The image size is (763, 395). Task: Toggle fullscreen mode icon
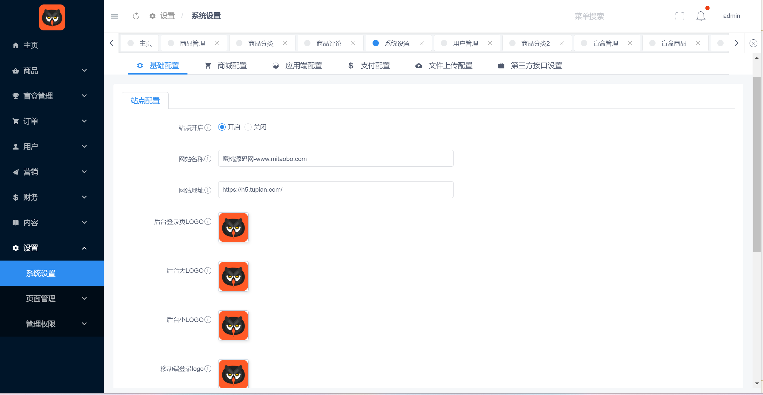(x=680, y=16)
